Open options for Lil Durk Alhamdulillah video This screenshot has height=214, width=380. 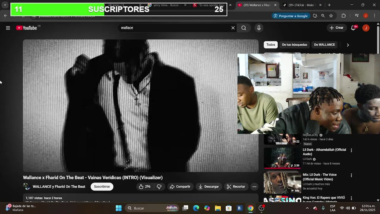coord(351,150)
